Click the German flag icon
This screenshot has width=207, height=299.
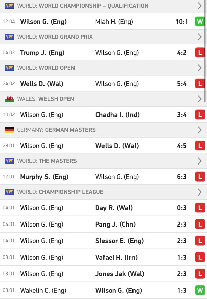[x=9, y=130]
